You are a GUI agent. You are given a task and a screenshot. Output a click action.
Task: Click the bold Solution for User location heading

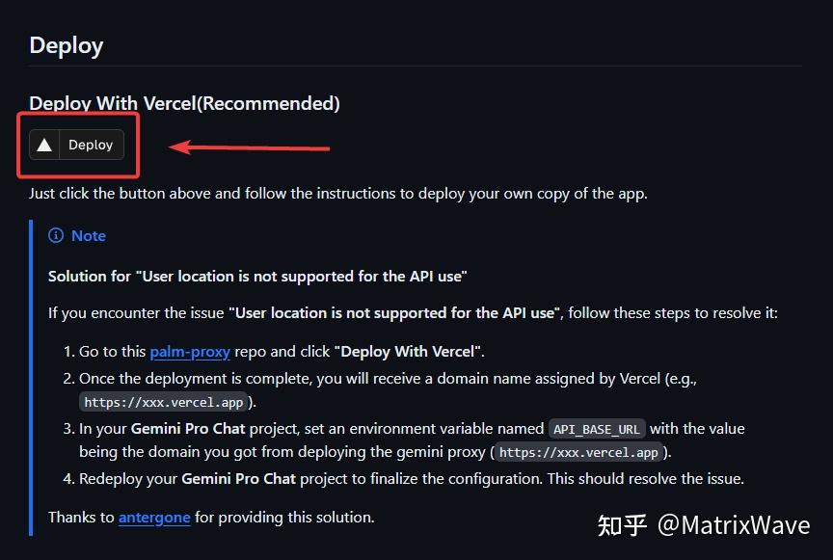[x=257, y=277]
